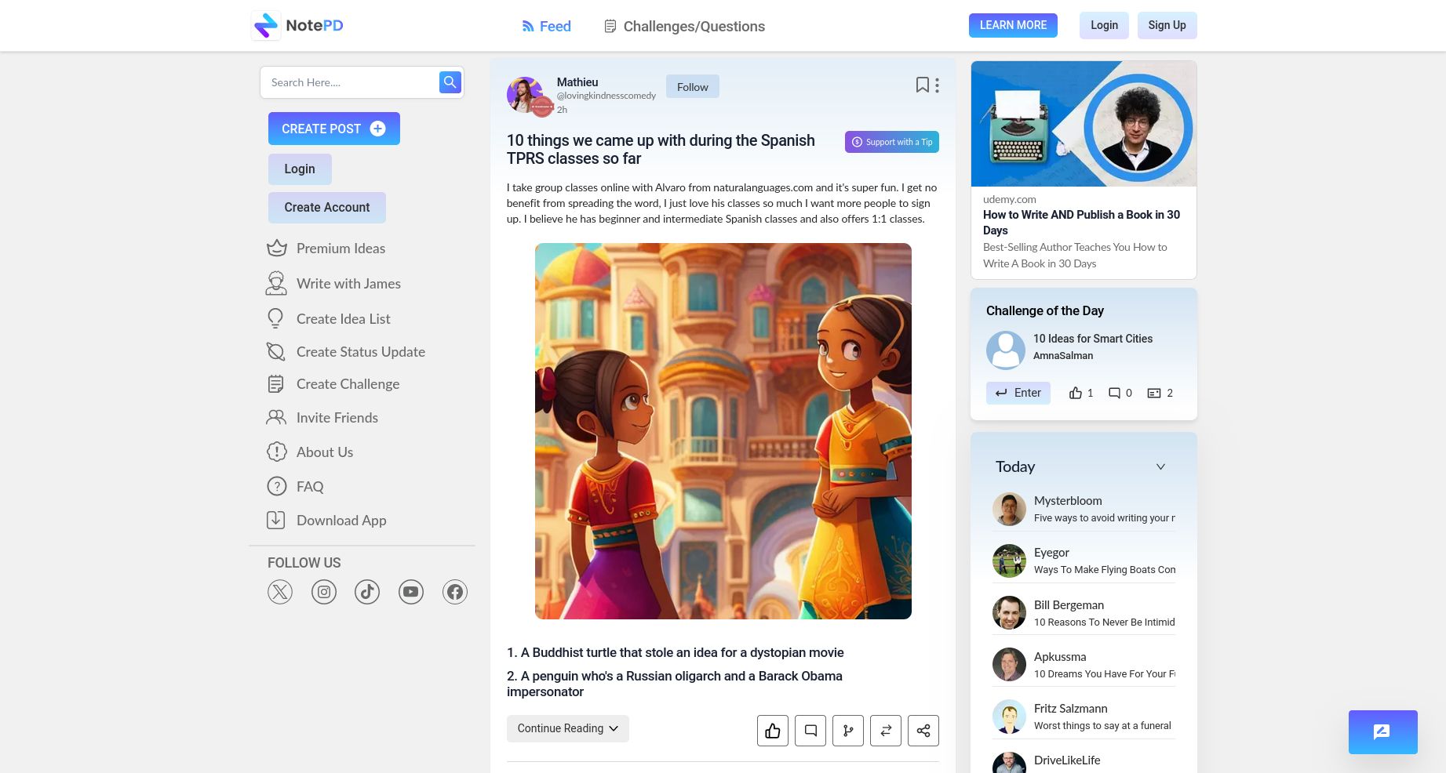
Task: Visit NotePD's YouTube channel
Action: click(x=410, y=591)
